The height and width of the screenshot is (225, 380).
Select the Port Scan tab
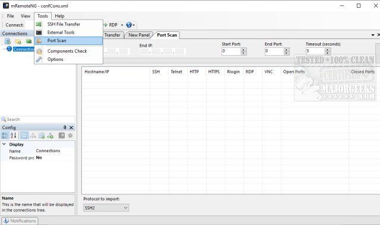(167, 35)
